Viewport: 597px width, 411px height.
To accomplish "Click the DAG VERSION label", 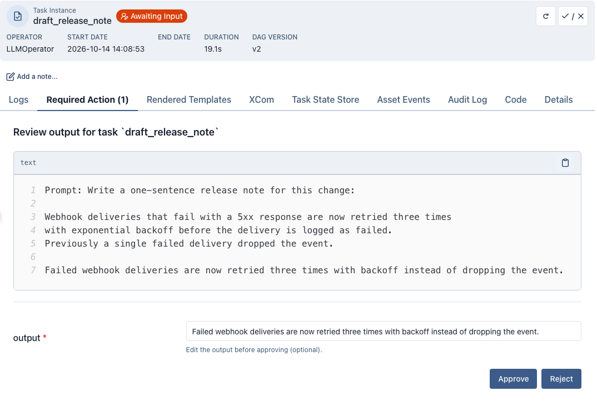I will 275,37.
